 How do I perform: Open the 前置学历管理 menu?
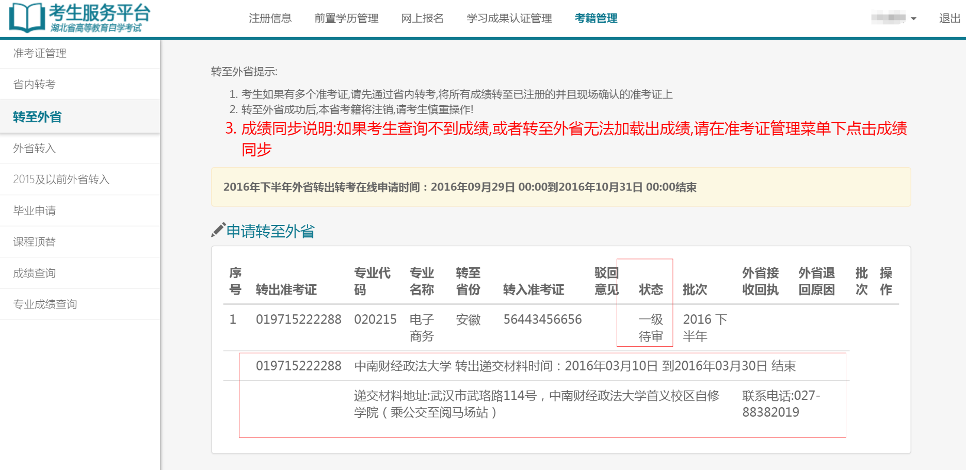click(x=346, y=19)
